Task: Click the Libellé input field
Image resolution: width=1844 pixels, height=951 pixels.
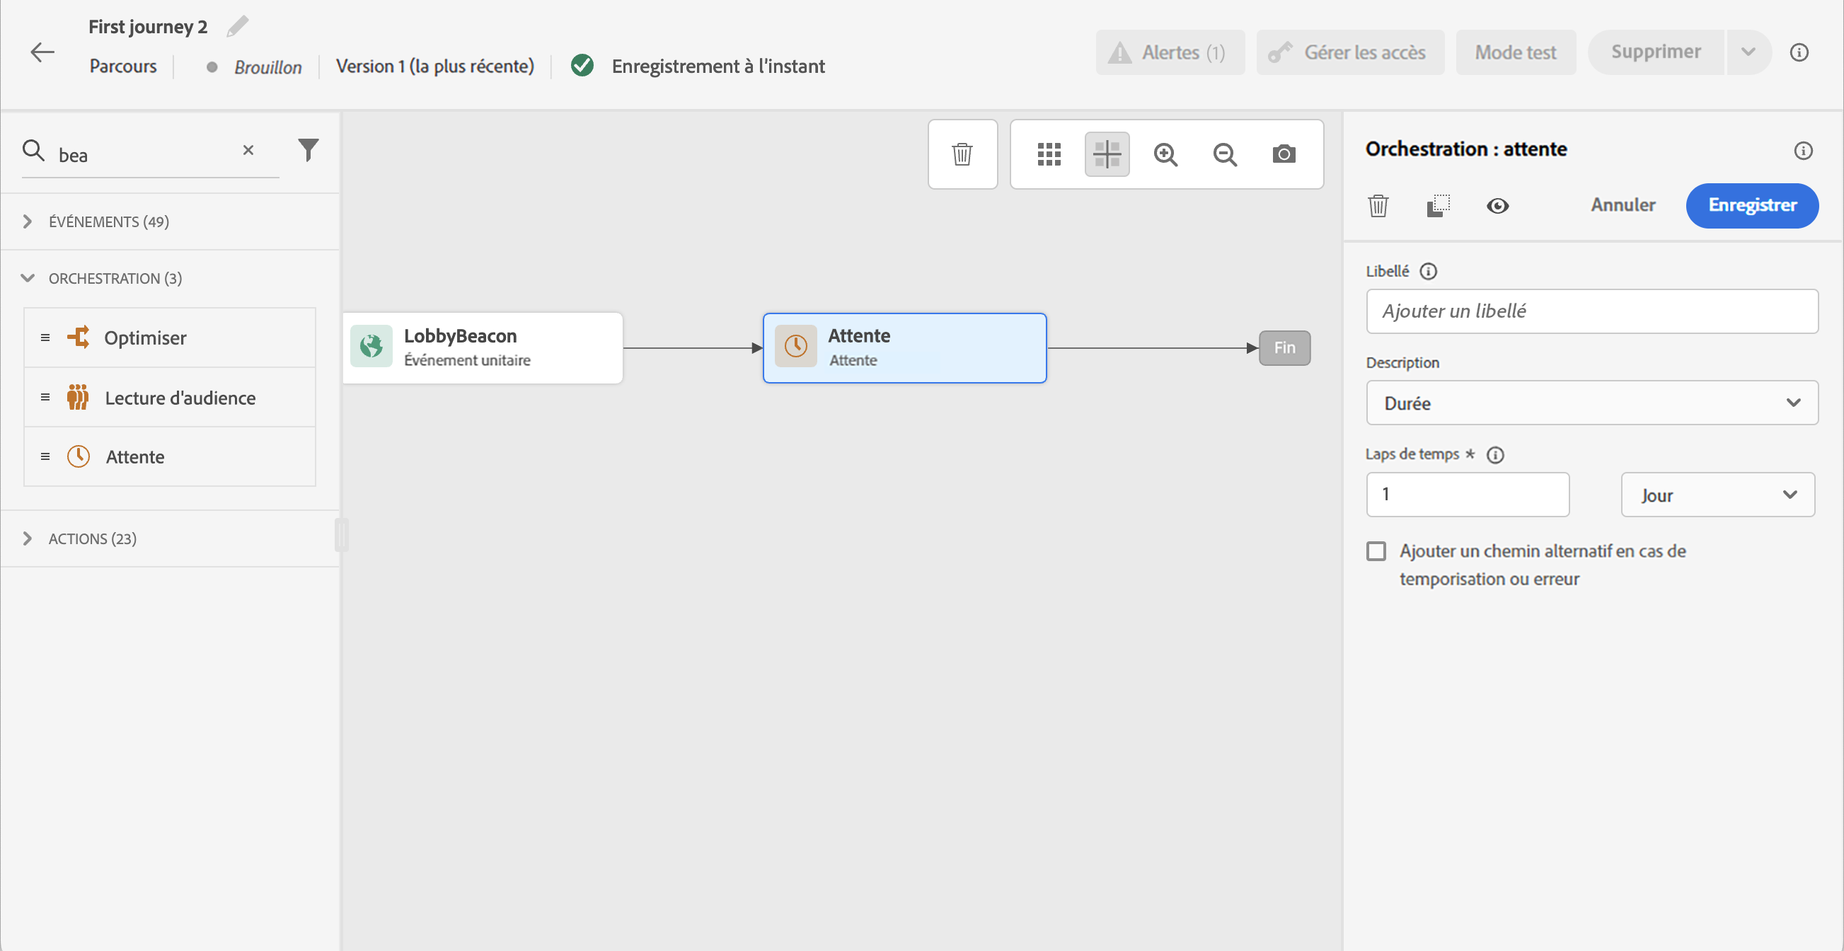Action: (1591, 311)
